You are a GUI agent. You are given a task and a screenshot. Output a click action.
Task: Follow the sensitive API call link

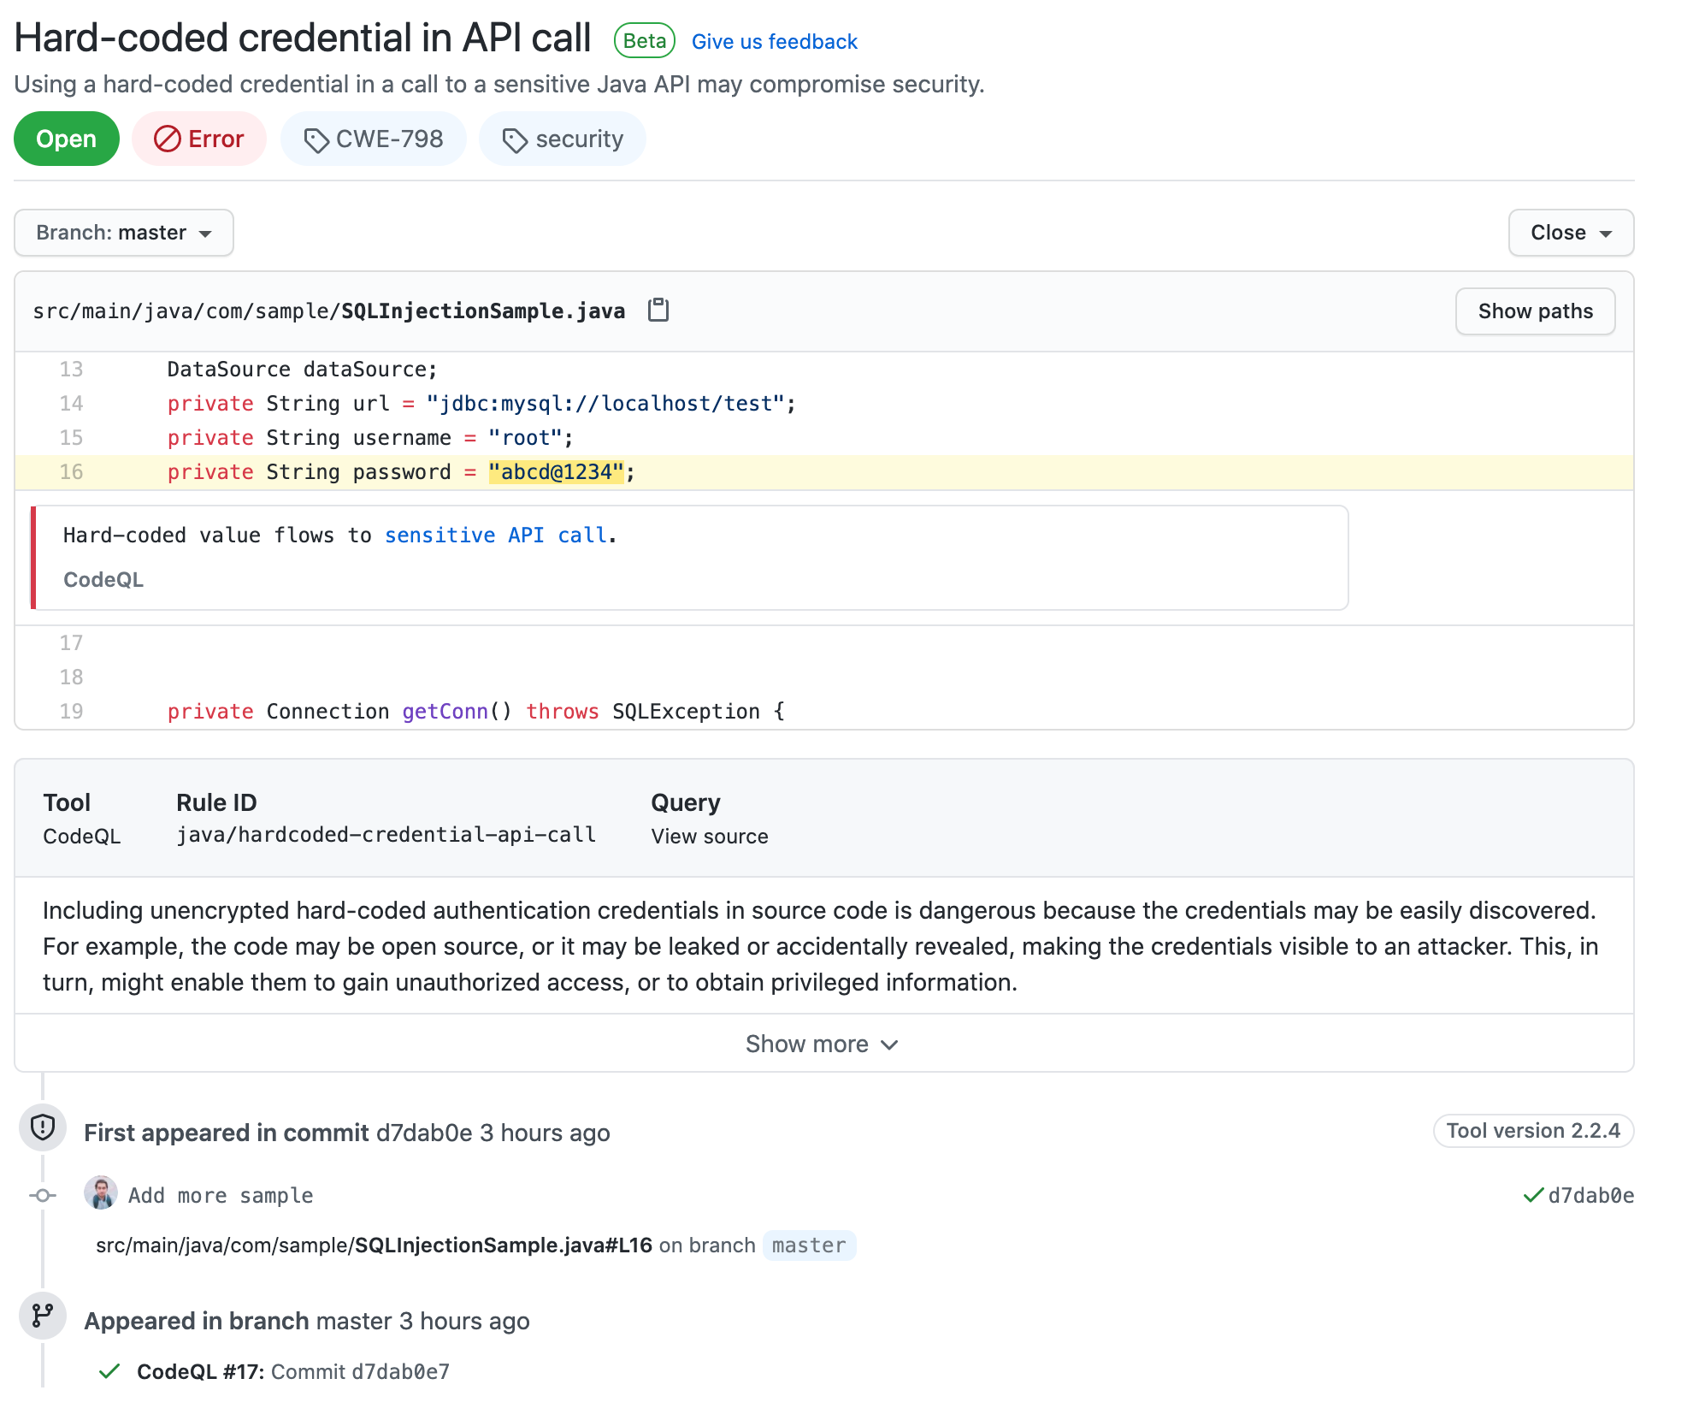(x=497, y=535)
